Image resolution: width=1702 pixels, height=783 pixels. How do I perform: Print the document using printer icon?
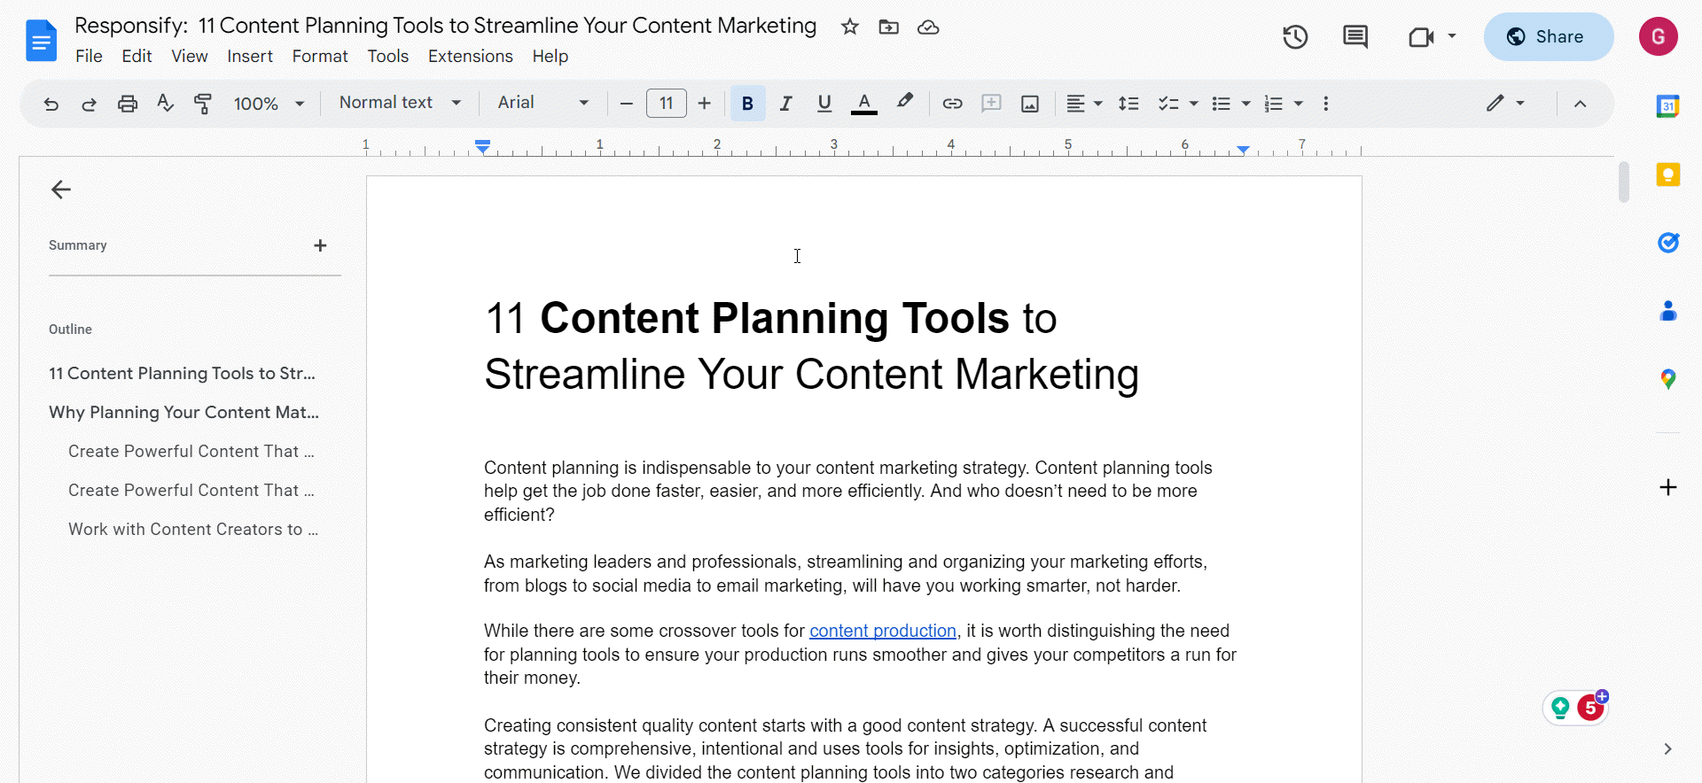coord(128,104)
